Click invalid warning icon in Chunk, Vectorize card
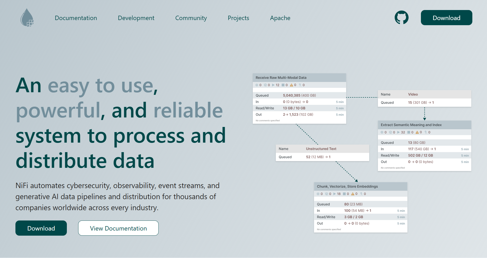 coord(353,194)
